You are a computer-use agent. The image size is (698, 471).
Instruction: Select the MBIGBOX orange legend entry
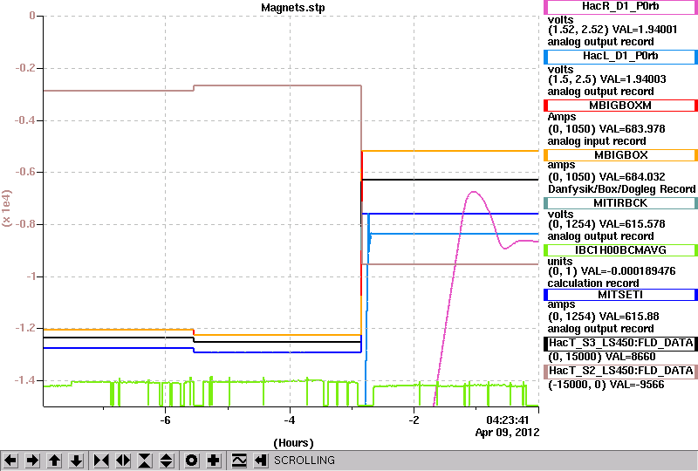(x=620, y=155)
